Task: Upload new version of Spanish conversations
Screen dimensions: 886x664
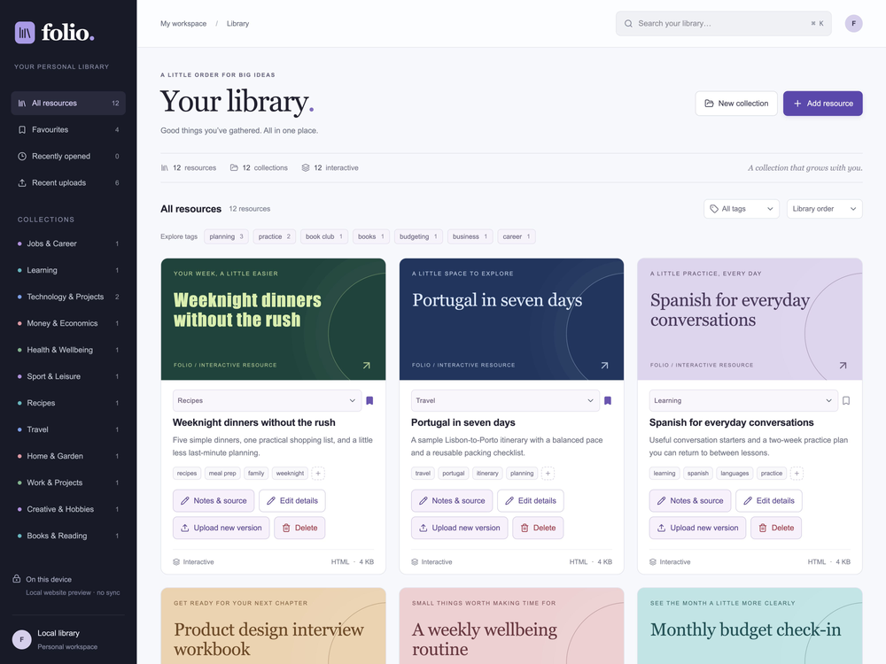Action: tap(697, 528)
